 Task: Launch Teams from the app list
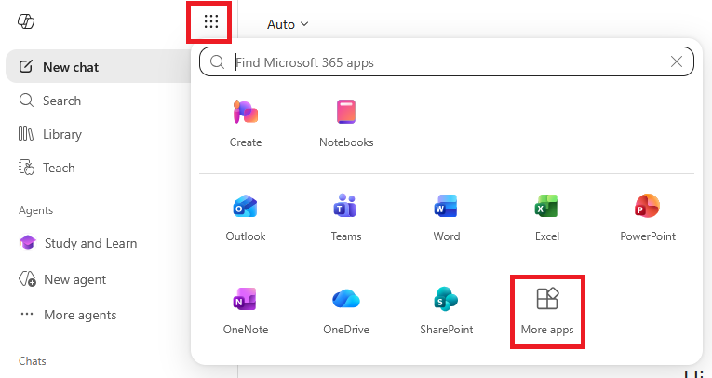pos(346,217)
